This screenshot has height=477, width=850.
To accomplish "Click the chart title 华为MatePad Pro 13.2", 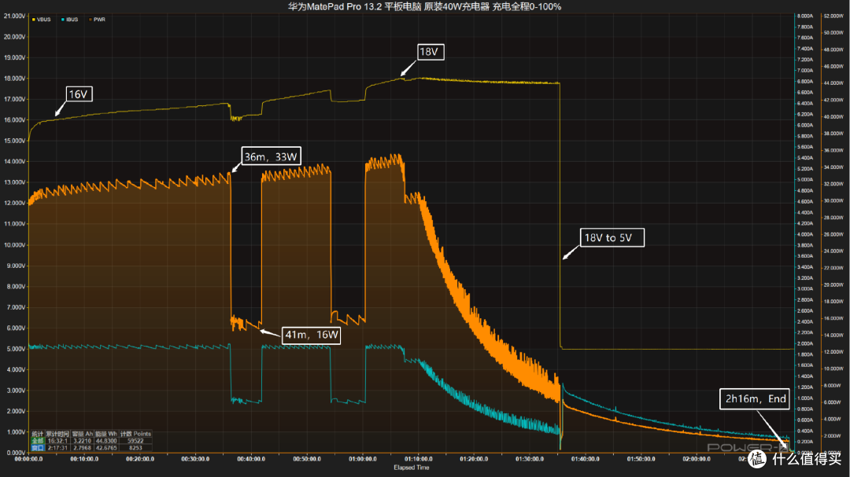I will click(335, 6).
